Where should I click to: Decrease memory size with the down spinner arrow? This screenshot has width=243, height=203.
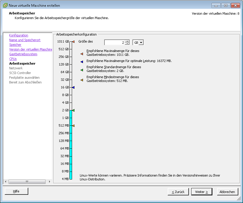[x=127, y=44]
